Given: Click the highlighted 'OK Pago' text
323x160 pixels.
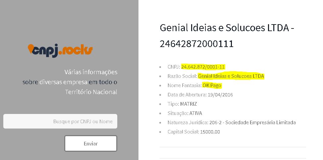Looking at the screenshot, I should (x=212, y=85).
